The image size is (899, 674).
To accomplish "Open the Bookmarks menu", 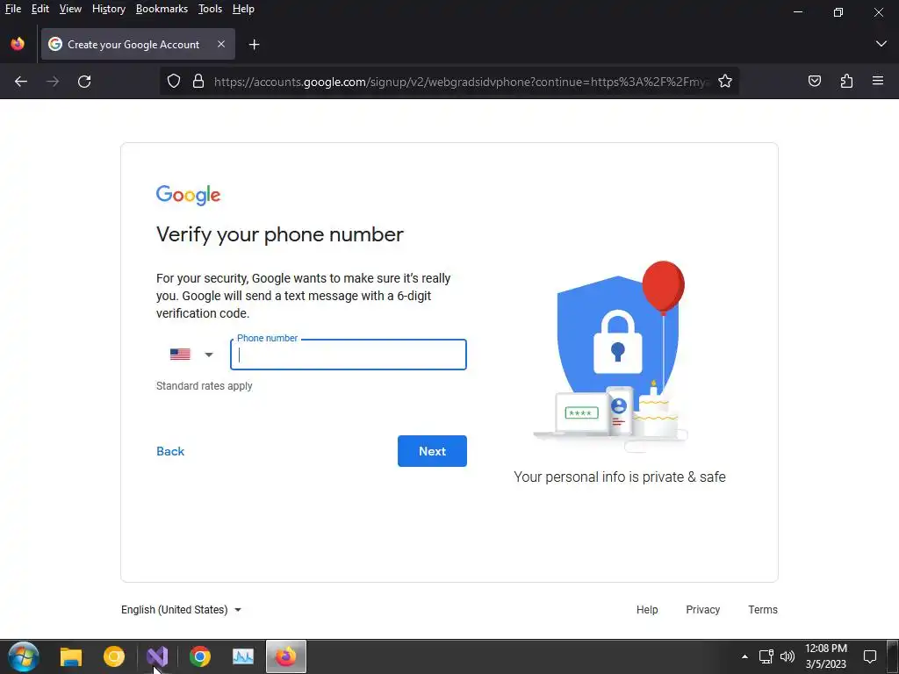I will 162,9.
